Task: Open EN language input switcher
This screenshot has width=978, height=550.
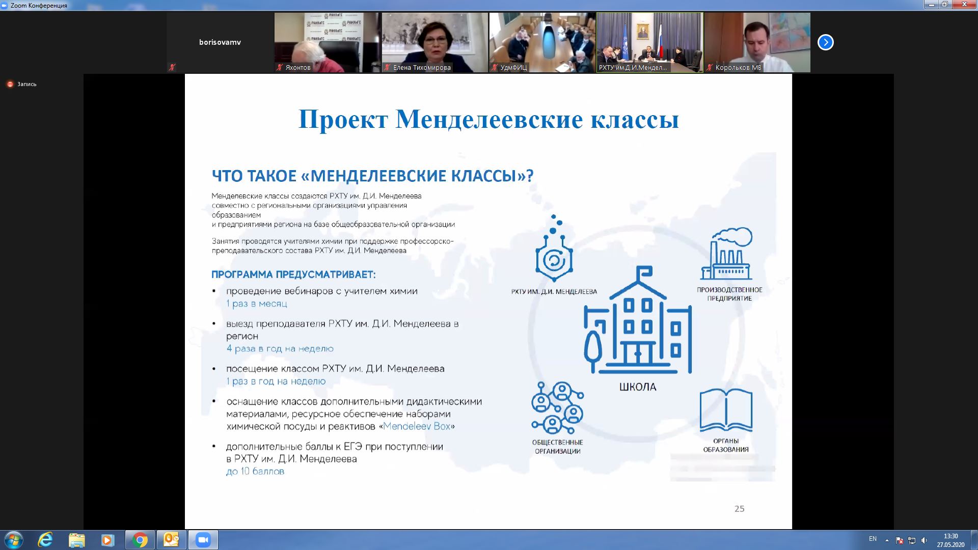Action: pyautogui.click(x=873, y=539)
